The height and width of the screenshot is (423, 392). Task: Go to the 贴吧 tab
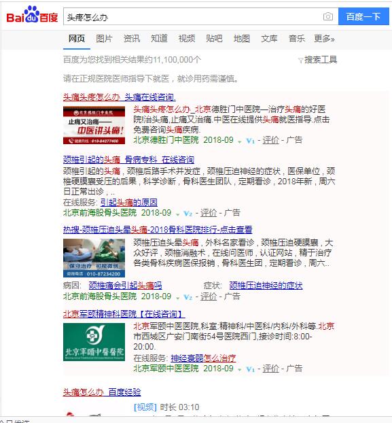[x=214, y=39]
